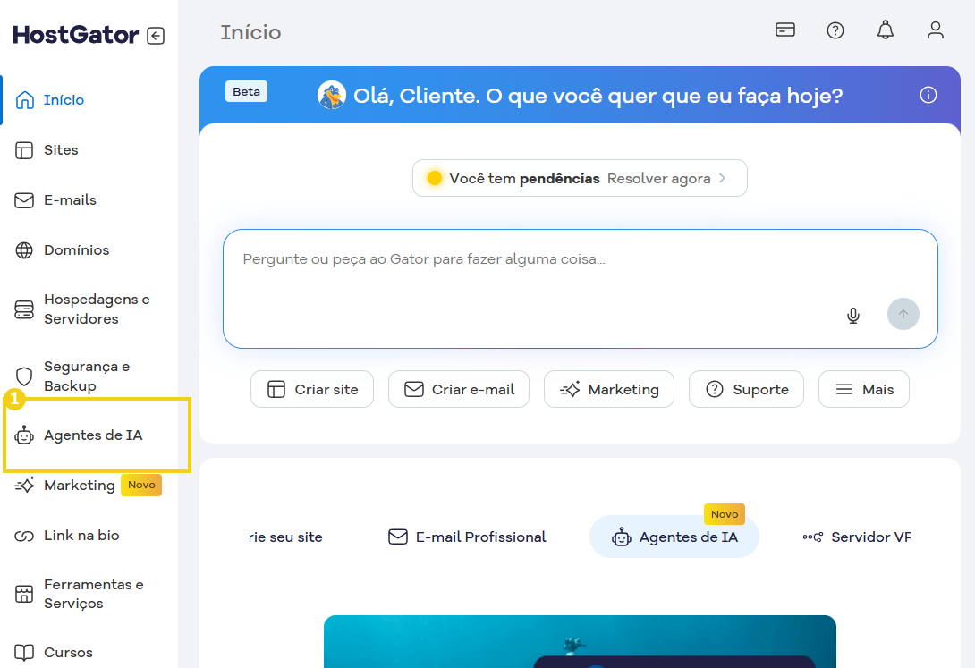The width and height of the screenshot is (975, 668).
Task: Select the Agentes de IA tab with Novo badge
Action: [x=674, y=537]
